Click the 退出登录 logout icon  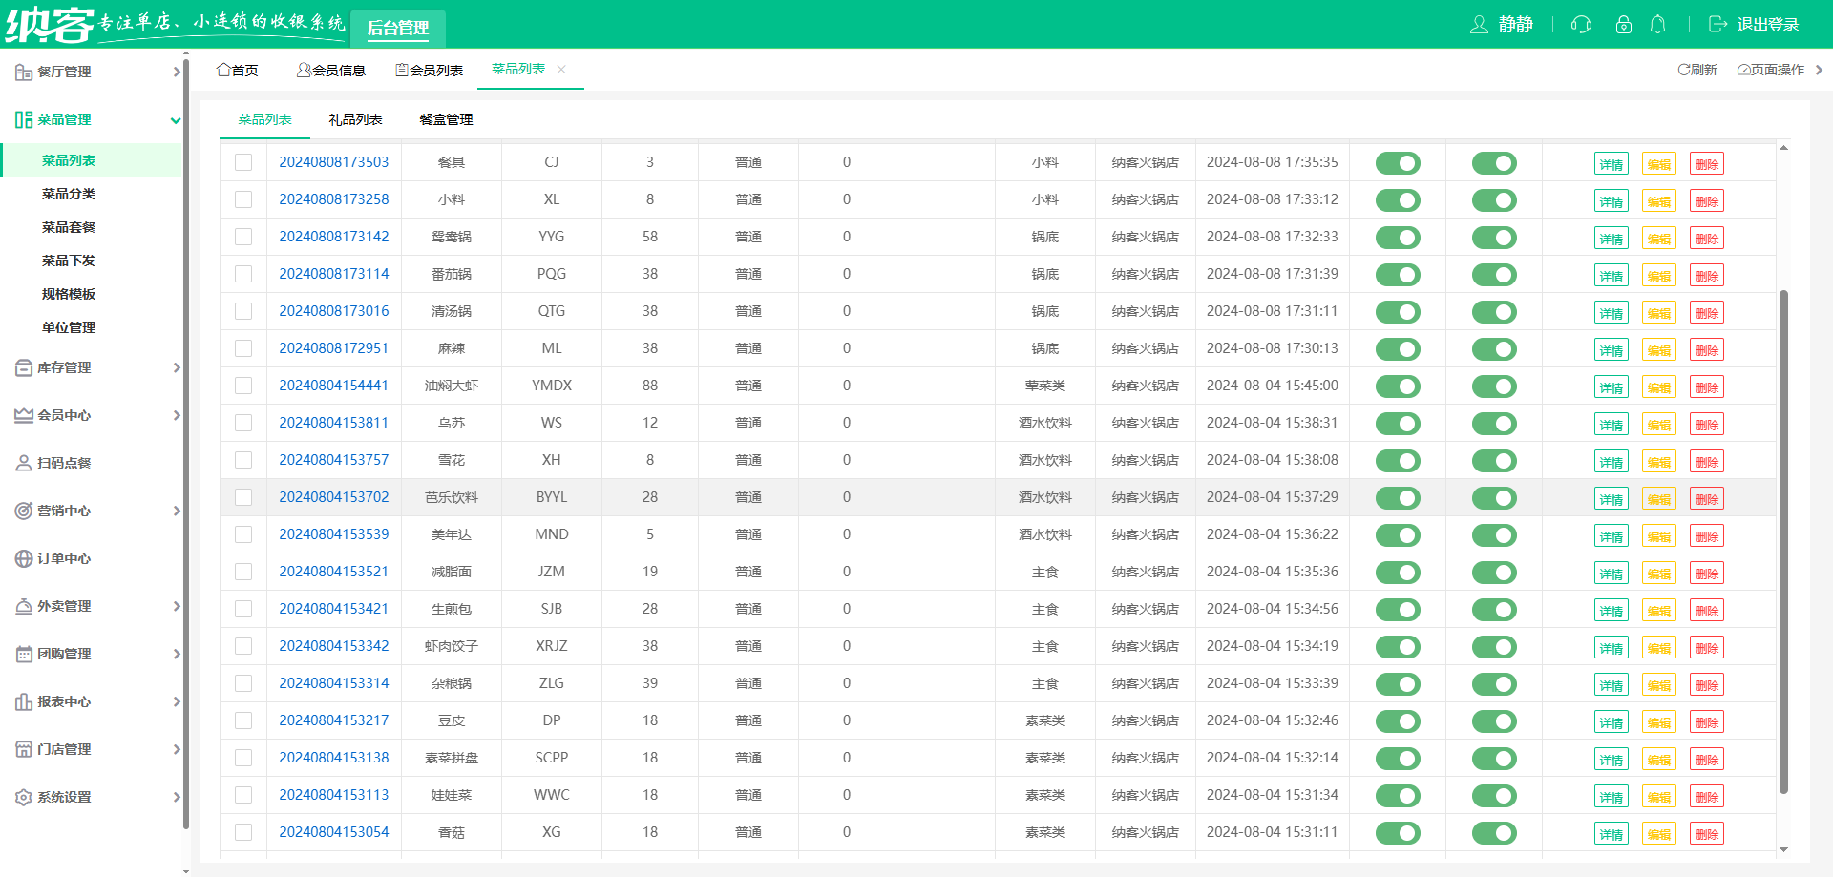(x=1717, y=25)
